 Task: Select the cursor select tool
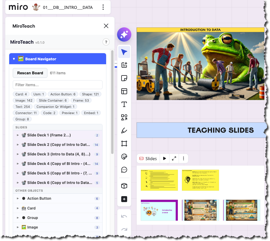tap(124, 52)
